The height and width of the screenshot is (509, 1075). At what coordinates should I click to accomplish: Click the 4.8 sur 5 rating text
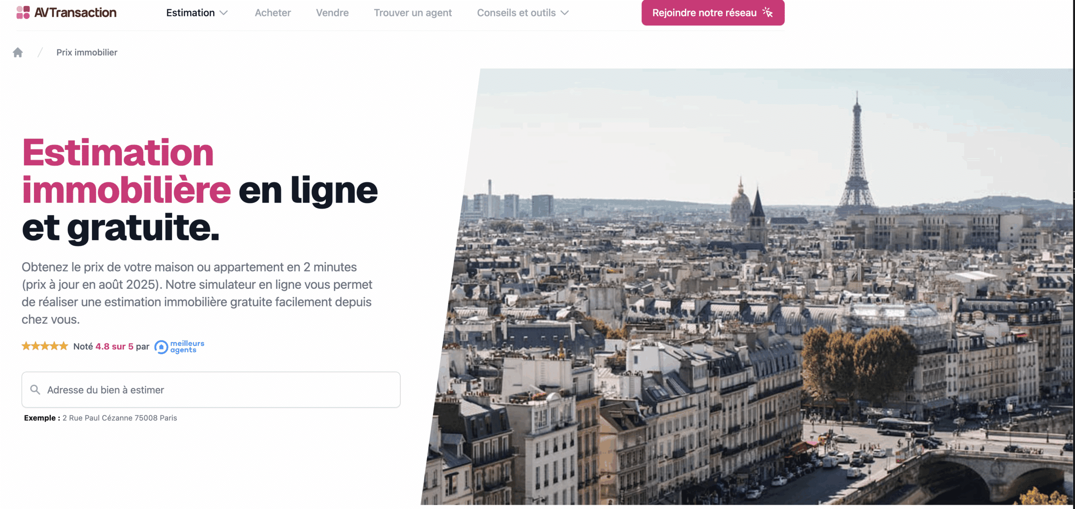(x=114, y=347)
